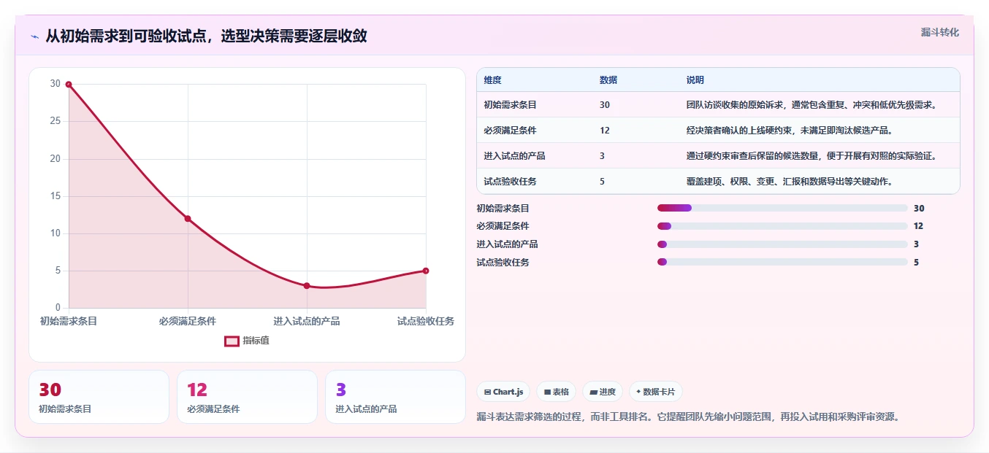Viewport: 989px width, 453px height.
Task: Click the Chart.js chip
Action: click(504, 392)
